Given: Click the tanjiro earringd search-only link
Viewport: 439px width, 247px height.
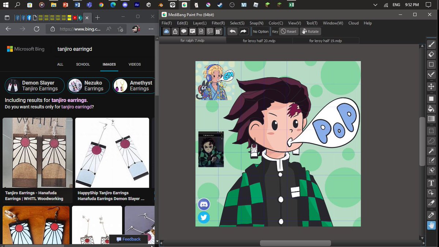Looking at the screenshot, I should (76, 107).
